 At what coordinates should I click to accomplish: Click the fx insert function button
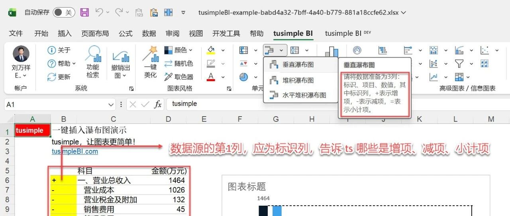pyautogui.click(x=158, y=104)
